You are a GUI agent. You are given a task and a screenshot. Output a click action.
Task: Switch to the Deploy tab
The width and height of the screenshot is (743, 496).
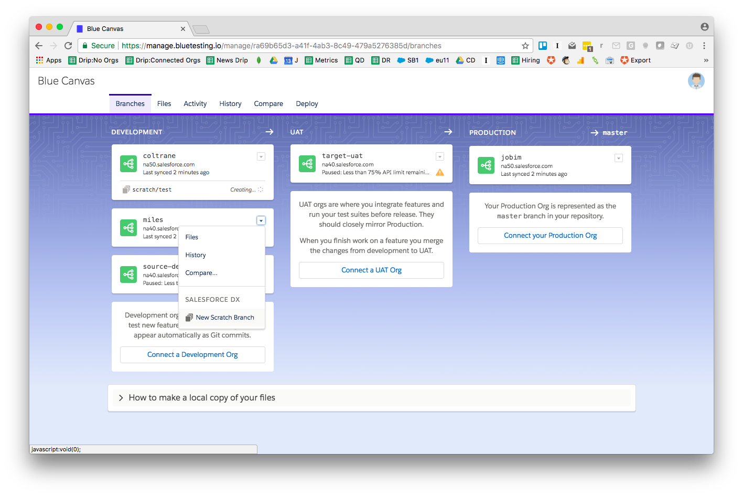(307, 104)
